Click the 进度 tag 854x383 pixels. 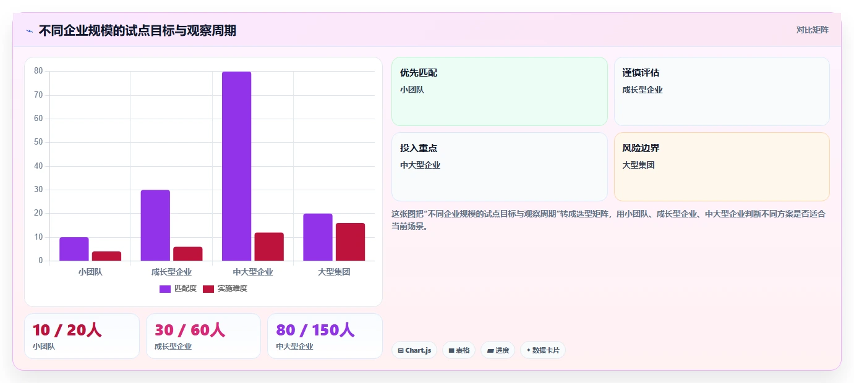498,350
